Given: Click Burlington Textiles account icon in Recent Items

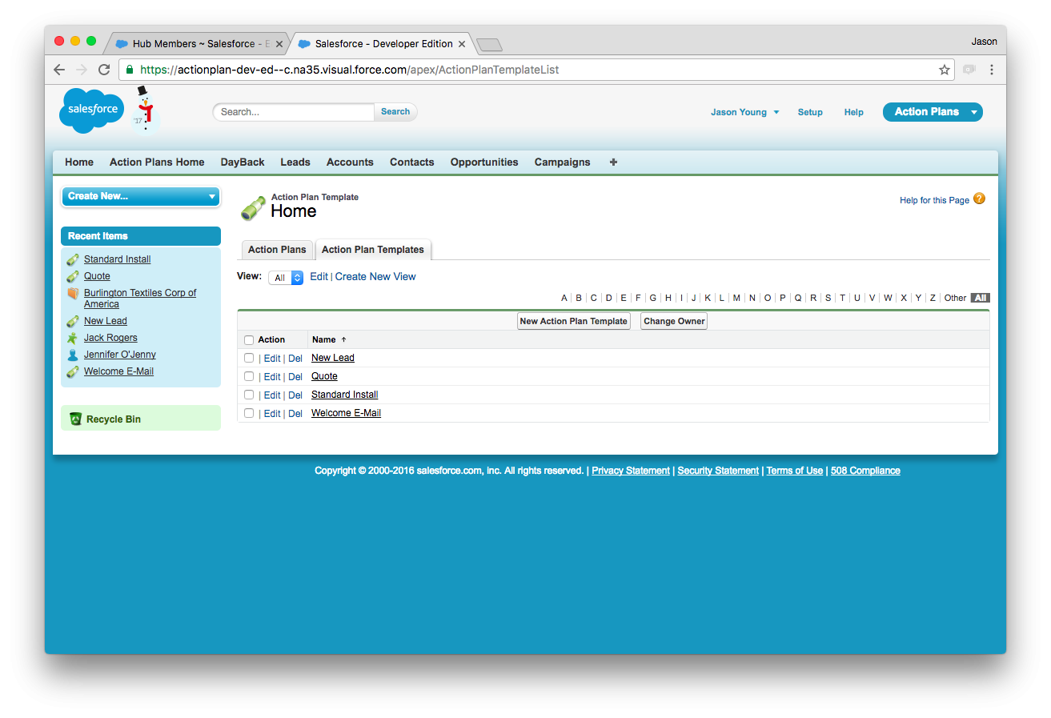Looking at the screenshot, I should [73, 294].
